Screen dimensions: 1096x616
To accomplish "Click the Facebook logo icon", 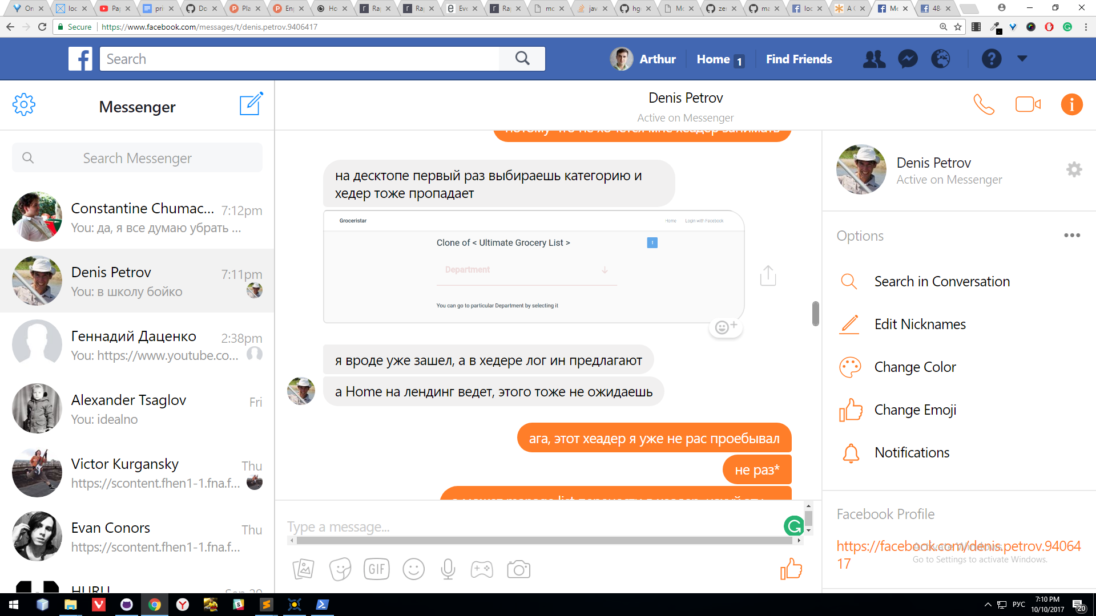I will pos(80,59).
